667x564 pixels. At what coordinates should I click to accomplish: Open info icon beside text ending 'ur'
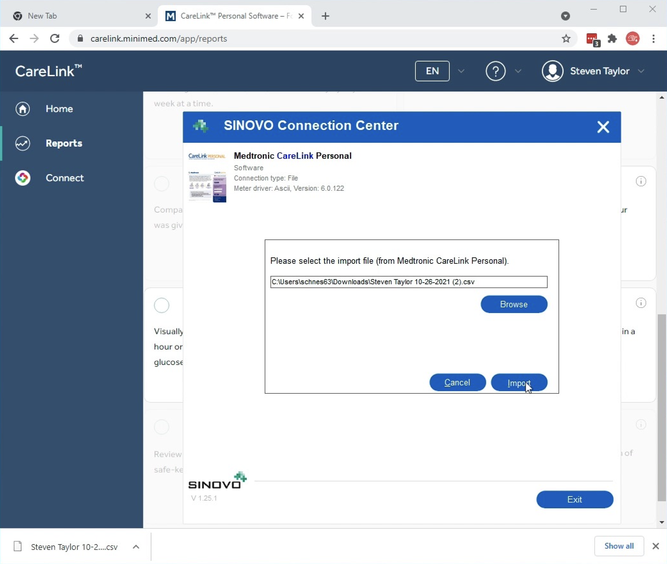coord(641,181)
